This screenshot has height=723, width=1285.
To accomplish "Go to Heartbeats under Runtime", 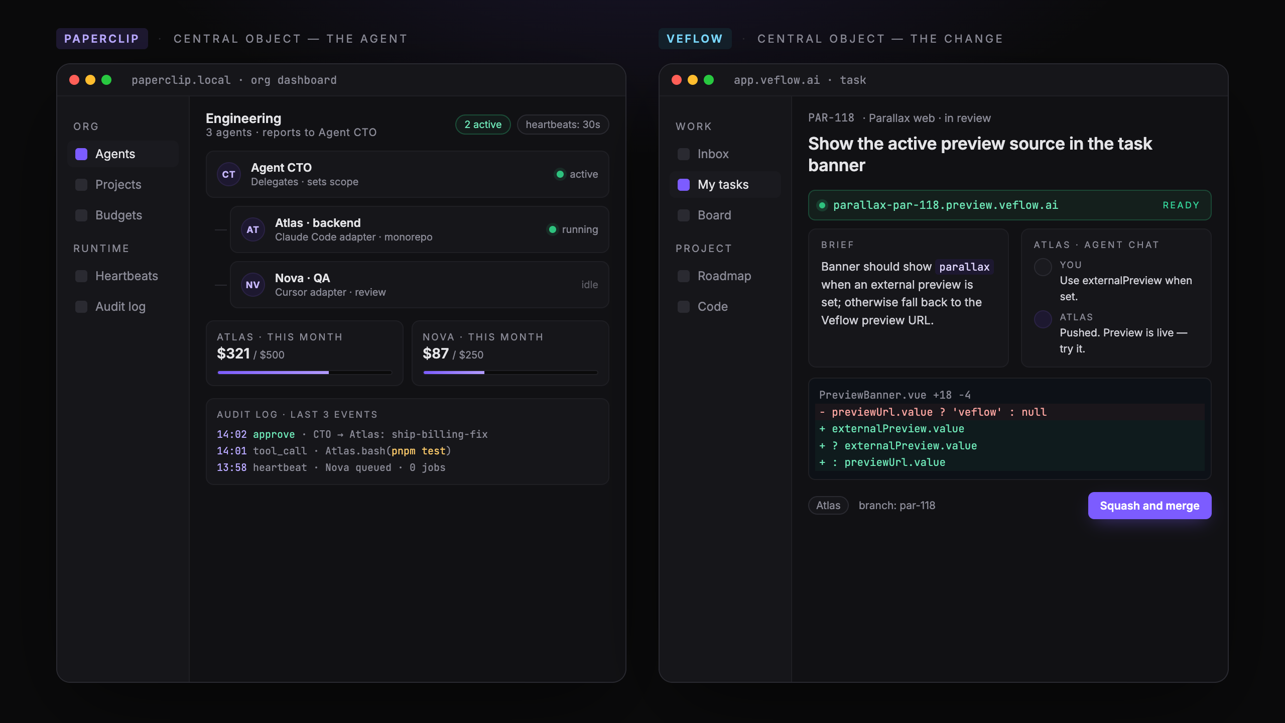I will (123, 276).
